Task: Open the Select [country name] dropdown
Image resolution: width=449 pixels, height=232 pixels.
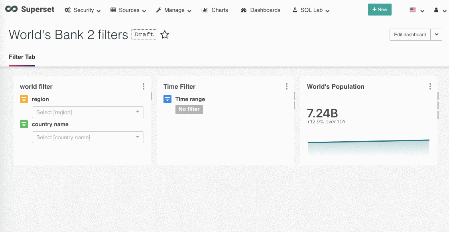Action: click(88, 137)
